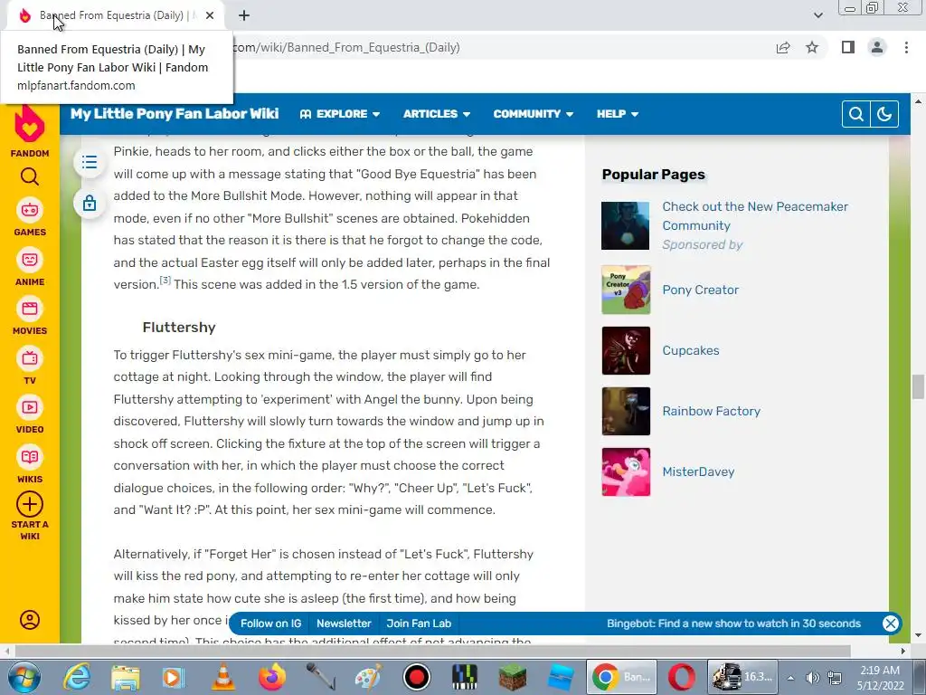The width and height of the screenshot is (926, 695).
Task: Click the Cupcakes thumbnail image
Action: coord(626,350)
